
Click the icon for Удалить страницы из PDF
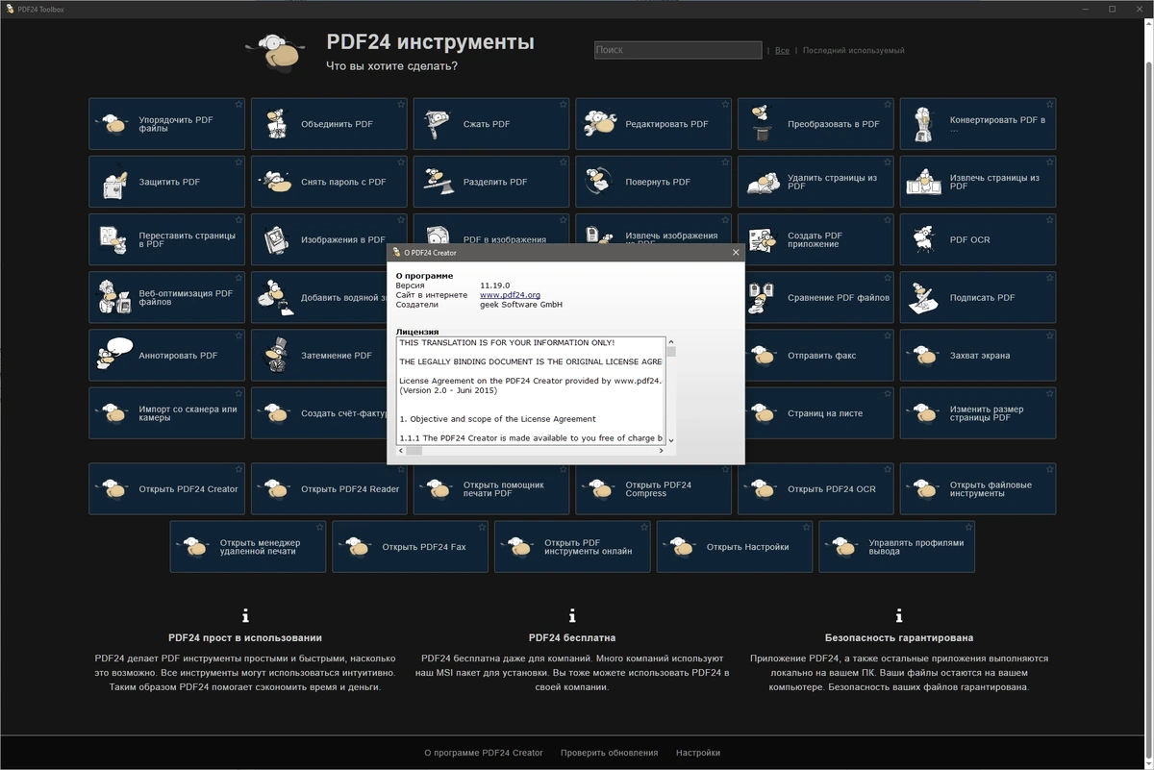pos(763,182)
